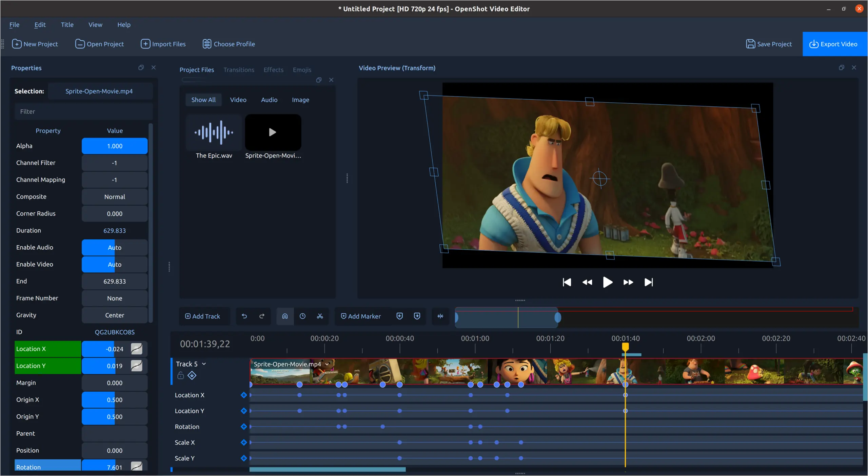Undo the last timeline action
The image size is (868, 476).
(244, 316)
